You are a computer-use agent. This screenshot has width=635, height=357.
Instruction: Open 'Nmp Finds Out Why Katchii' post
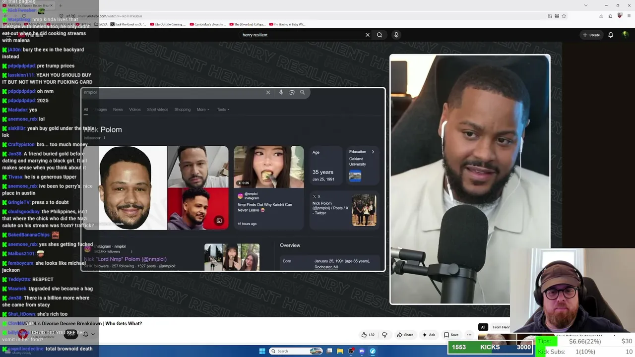click(x=265, y=207)
